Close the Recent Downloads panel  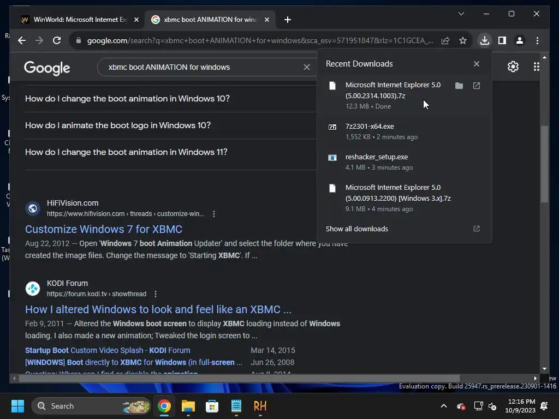(476, 64)
